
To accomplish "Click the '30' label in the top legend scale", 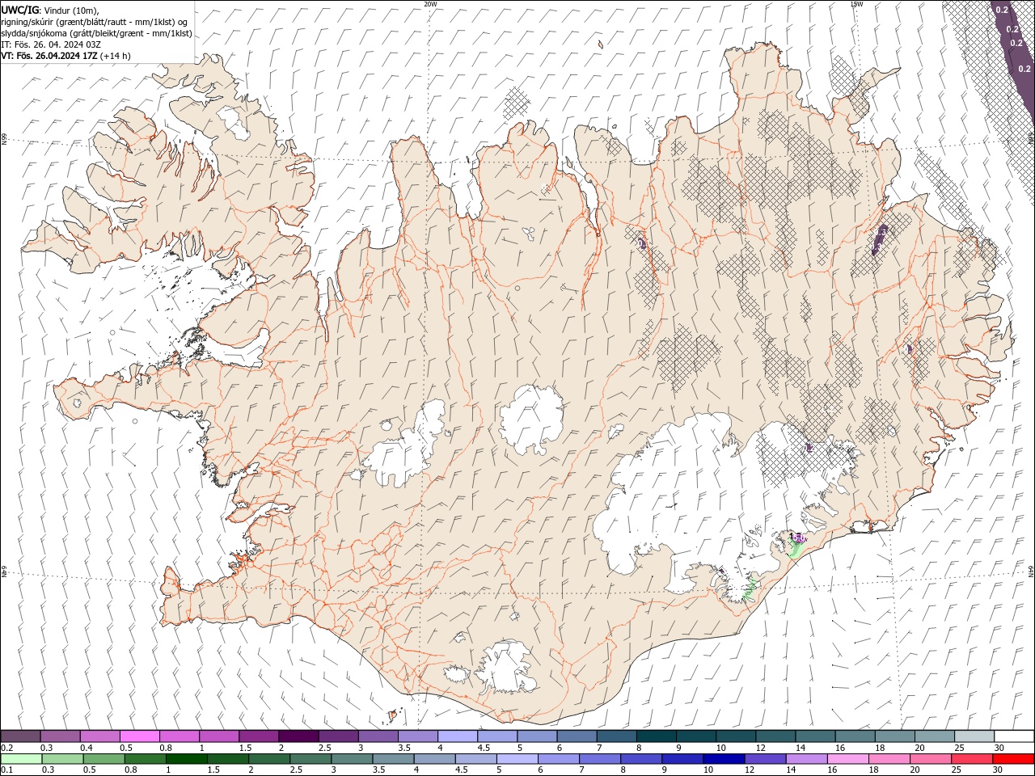I will tap(999, 748).
